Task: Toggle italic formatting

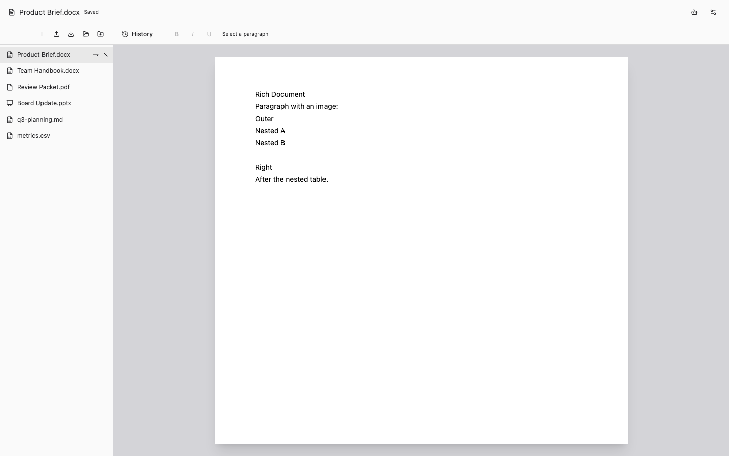Action: click(x=193, y=34)
